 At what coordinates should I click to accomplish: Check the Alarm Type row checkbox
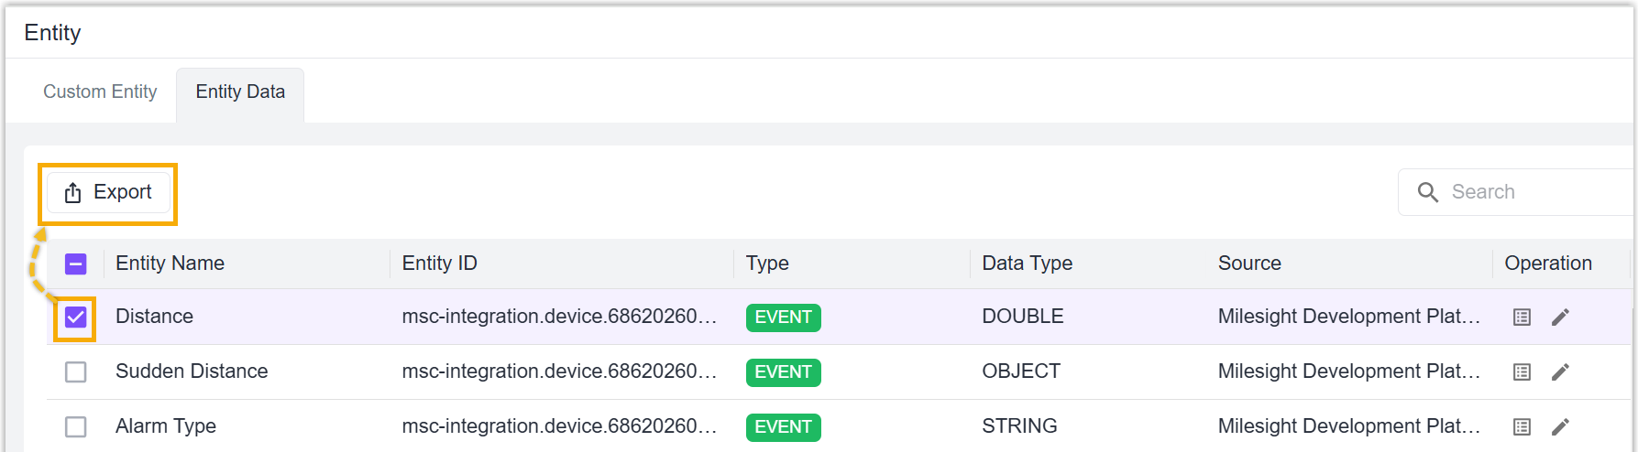point(76,427)
